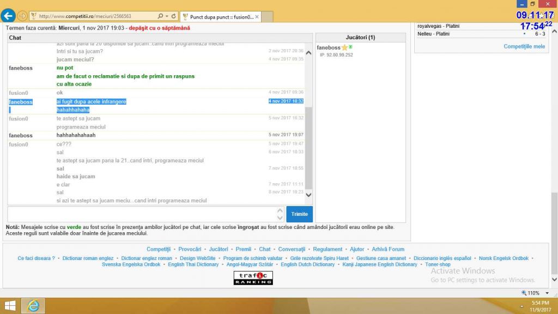Click the browser Forward arrow button
The image size is (558, 314).
click(x=22, y=16)
